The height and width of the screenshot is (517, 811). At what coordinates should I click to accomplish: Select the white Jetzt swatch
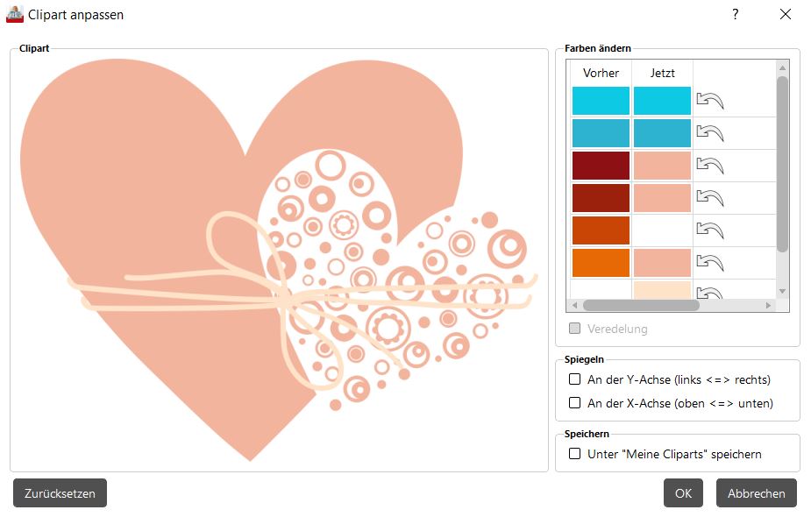(x=662, y=230)
